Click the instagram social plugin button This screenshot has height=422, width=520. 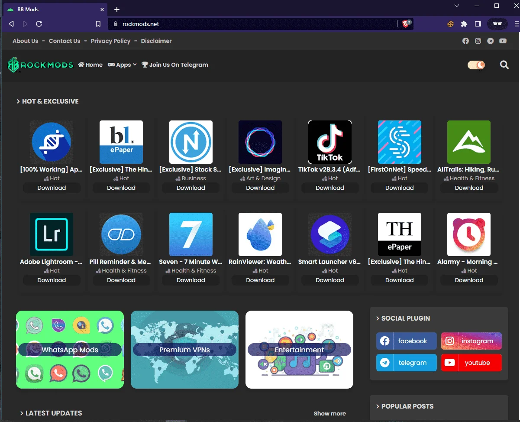[x=472, y=341]
